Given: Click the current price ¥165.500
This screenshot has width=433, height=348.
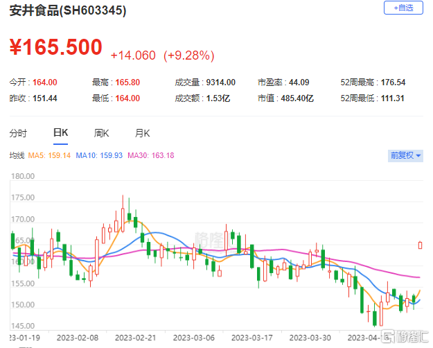Looking at the screenshot, I should (x=56, y=47).
